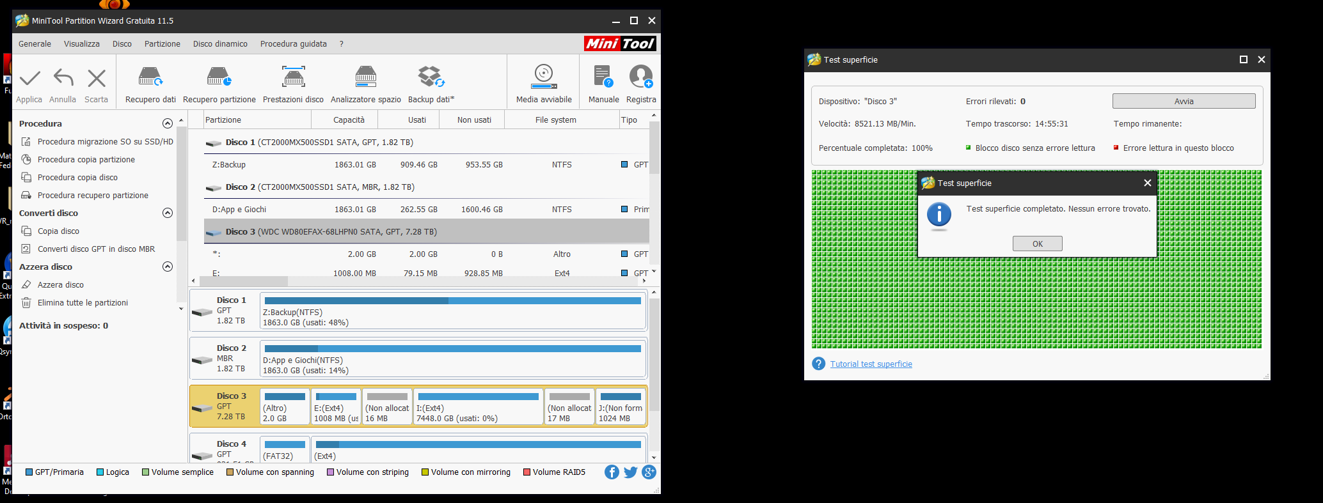This screenshot has width=1323, height=503.
Task: Select Disco 3 label in disk map
Action: point(231,396)
